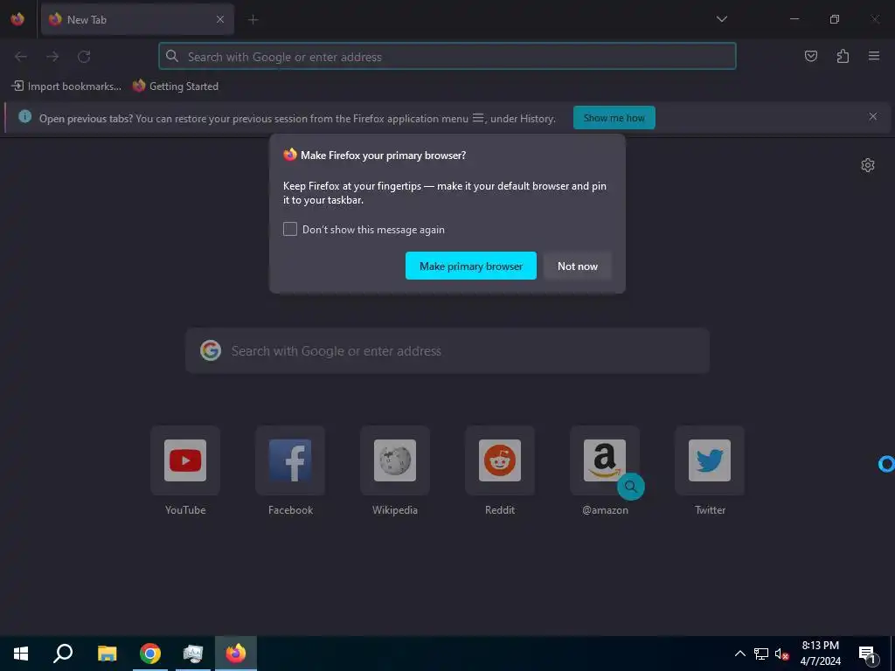Open muted volume tray icon
The height and width of the screenshot is (671, 895).
[x=781, y=654]
